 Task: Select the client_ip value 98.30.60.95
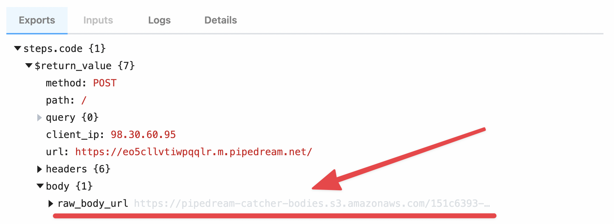[143, 135]
